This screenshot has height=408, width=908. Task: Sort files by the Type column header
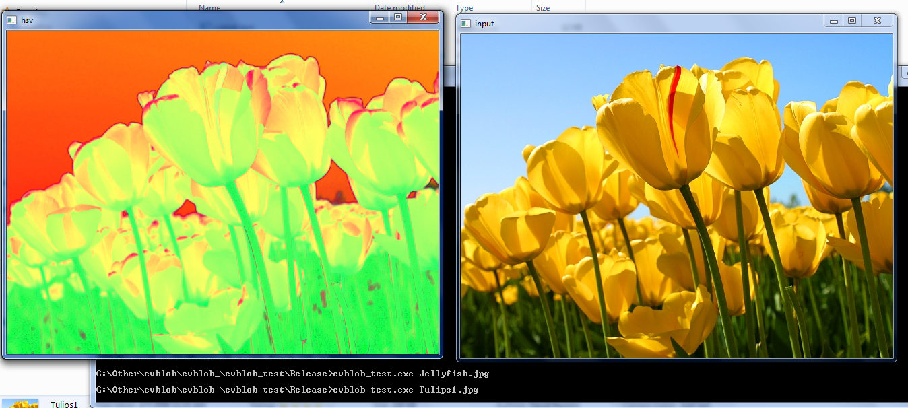465,6
